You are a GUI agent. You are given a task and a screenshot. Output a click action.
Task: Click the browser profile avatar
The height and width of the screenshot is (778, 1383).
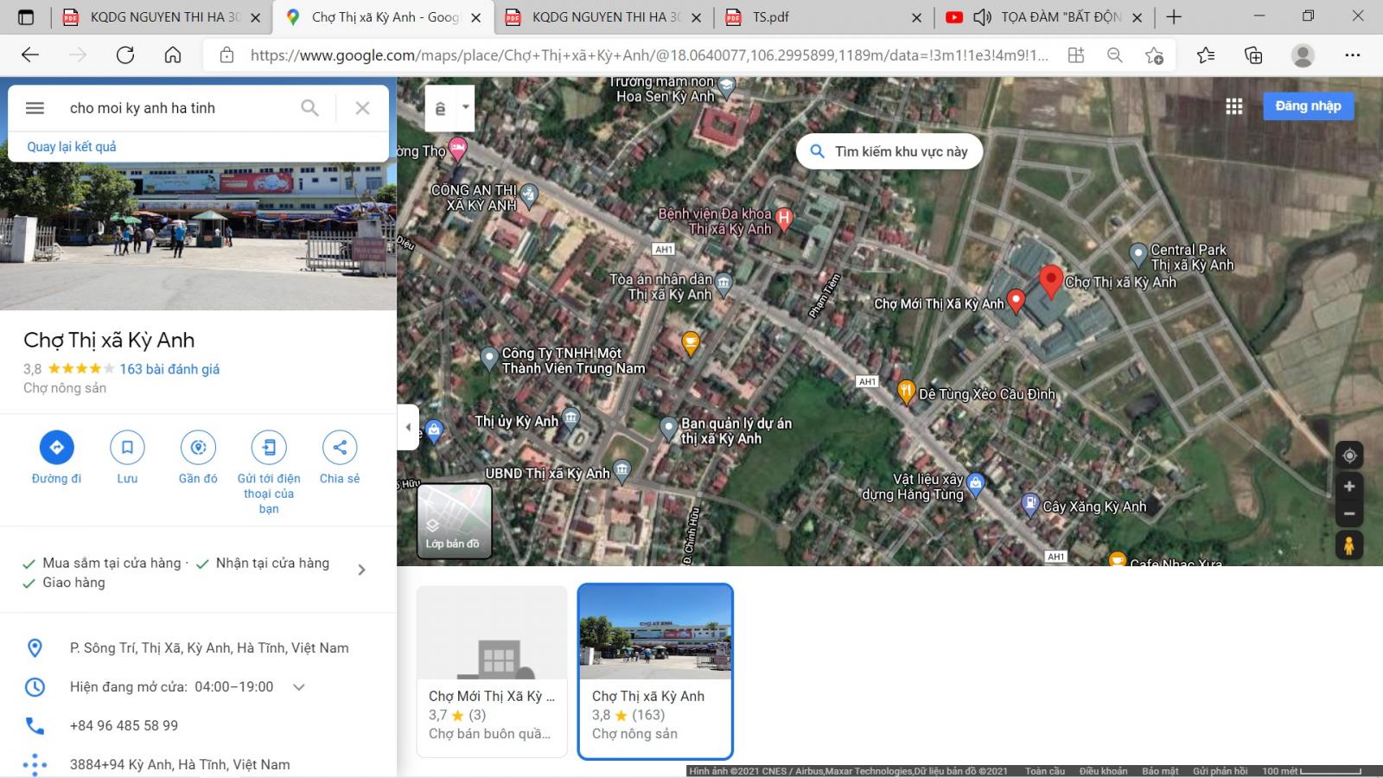click(1303, 55)
